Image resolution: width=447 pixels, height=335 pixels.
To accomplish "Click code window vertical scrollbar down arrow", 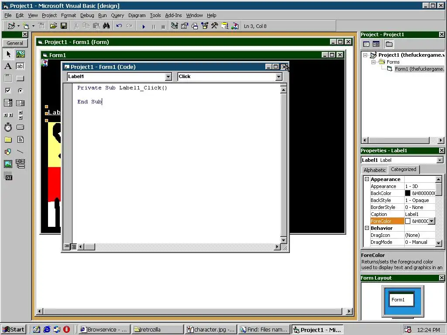I will 283,240.
